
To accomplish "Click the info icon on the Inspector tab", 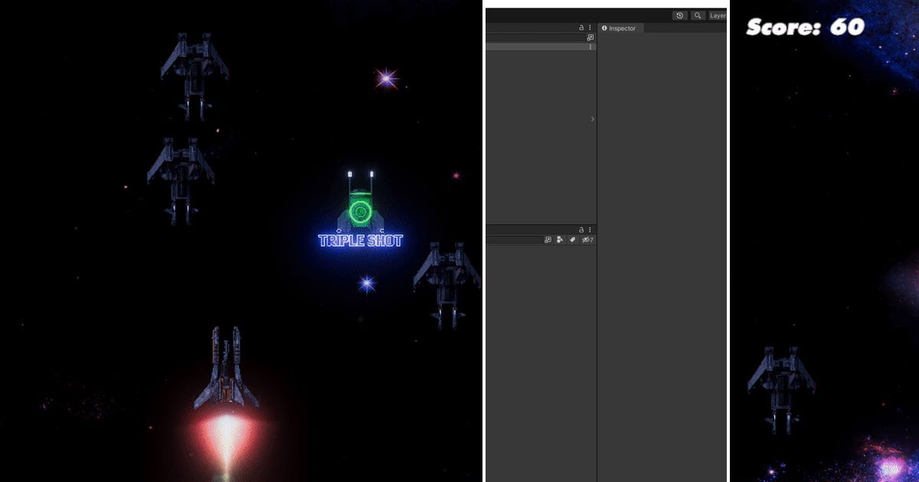I will pyautogui.click(x=606, y=28).
